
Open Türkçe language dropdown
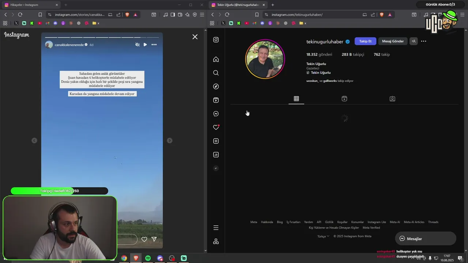coord(323,236)
